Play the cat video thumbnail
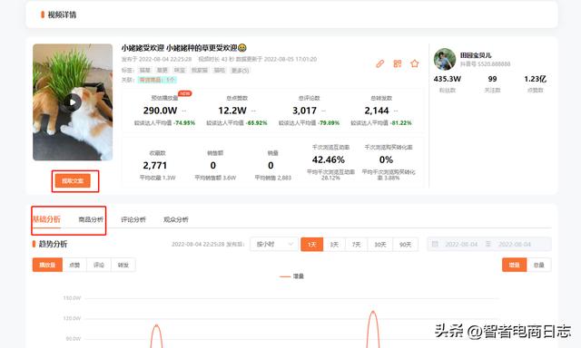Screen dimensions: 581x348 (73, 102)
